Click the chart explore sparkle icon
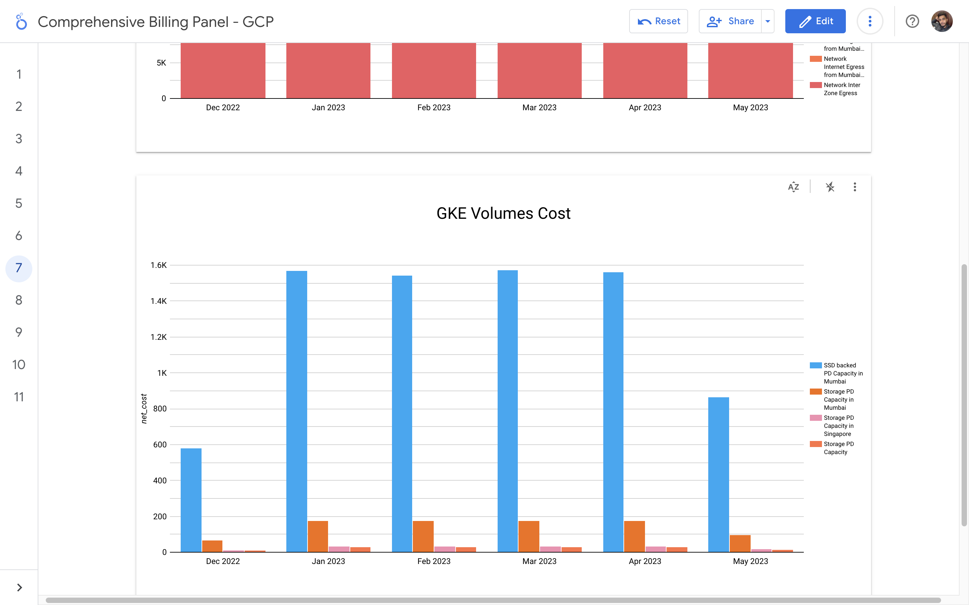 click(x=830, y=187)
